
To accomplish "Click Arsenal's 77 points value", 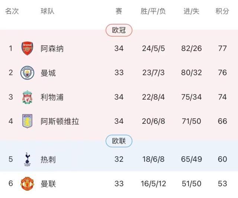I will tap(222, 48).
